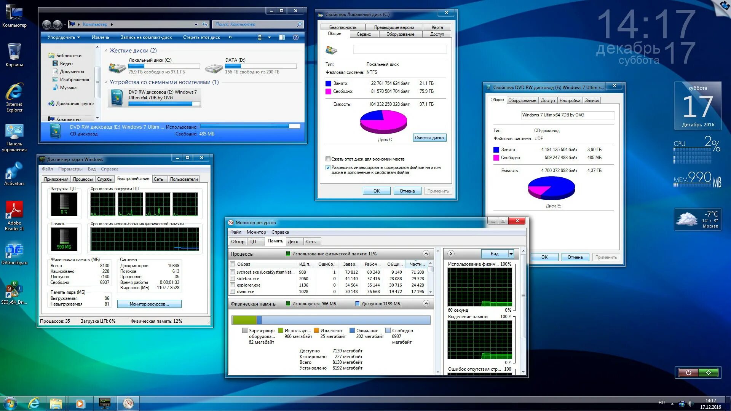
Task: Click the Очистка диска button
Action: pos(429,138)
